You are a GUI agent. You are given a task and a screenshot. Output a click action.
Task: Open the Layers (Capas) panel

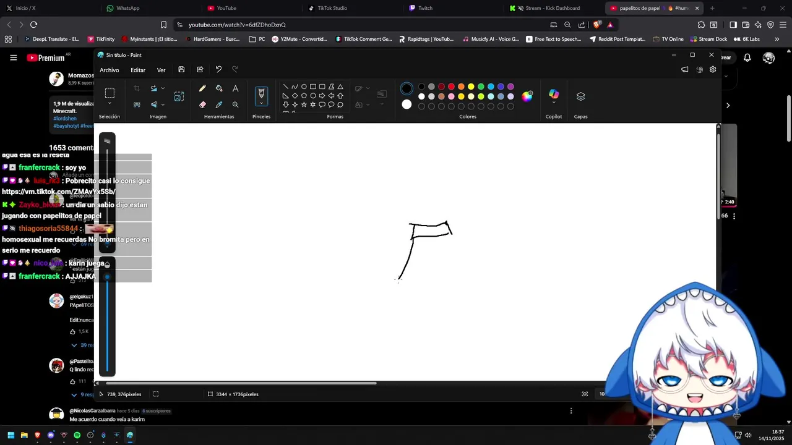click(x=580, y=96)
